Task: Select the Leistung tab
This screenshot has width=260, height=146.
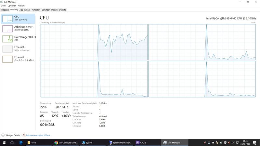Action: coord(14,10)
